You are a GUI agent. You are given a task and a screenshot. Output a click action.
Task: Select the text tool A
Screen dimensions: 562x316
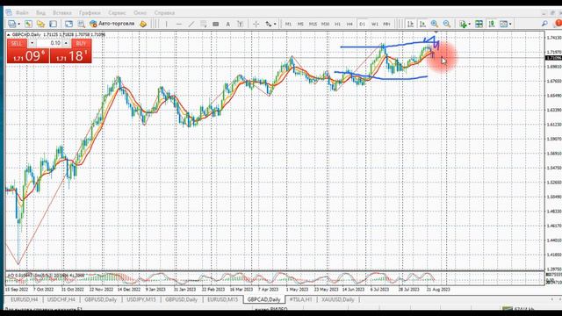click(x=227, y=24)
